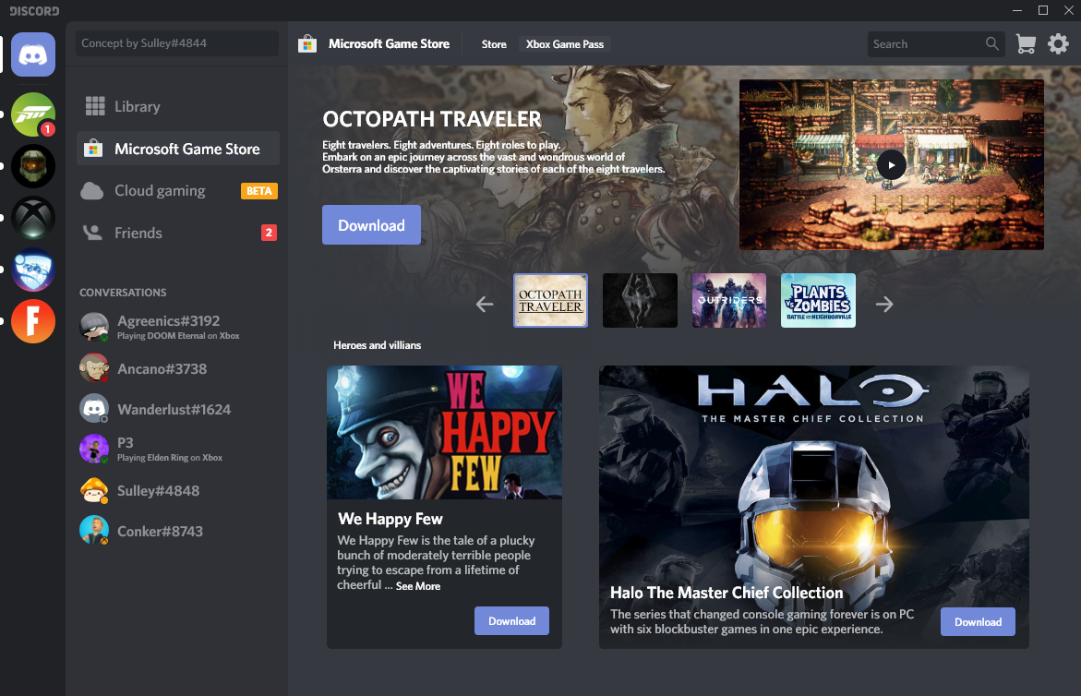This screenshot has height=696, width=1081.
Task: Select the Plants vs Zombies carousel thumbnail
Action: (818, 300)
